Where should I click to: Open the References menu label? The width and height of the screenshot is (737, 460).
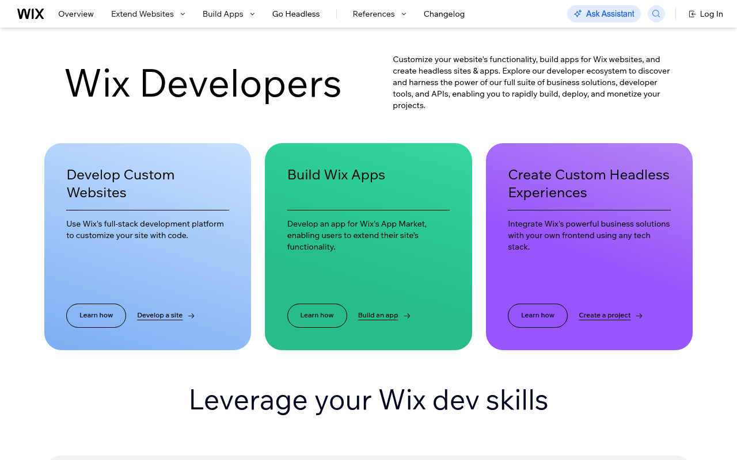coord(374,14)
